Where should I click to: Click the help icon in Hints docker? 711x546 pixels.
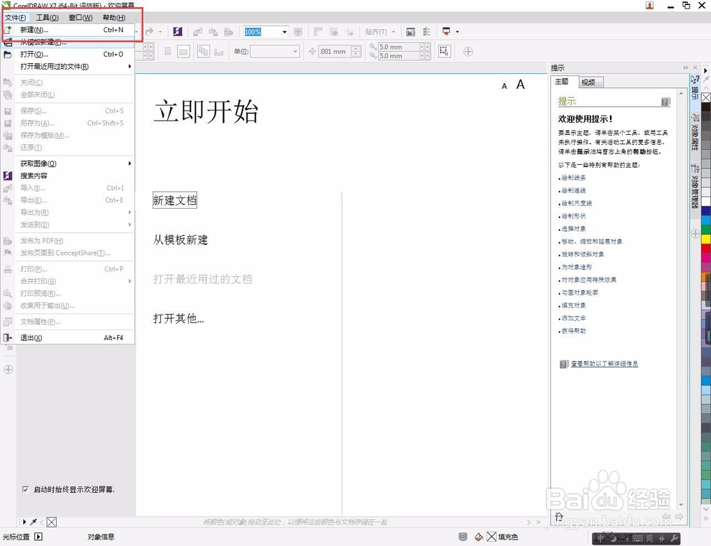pos(665,102)
